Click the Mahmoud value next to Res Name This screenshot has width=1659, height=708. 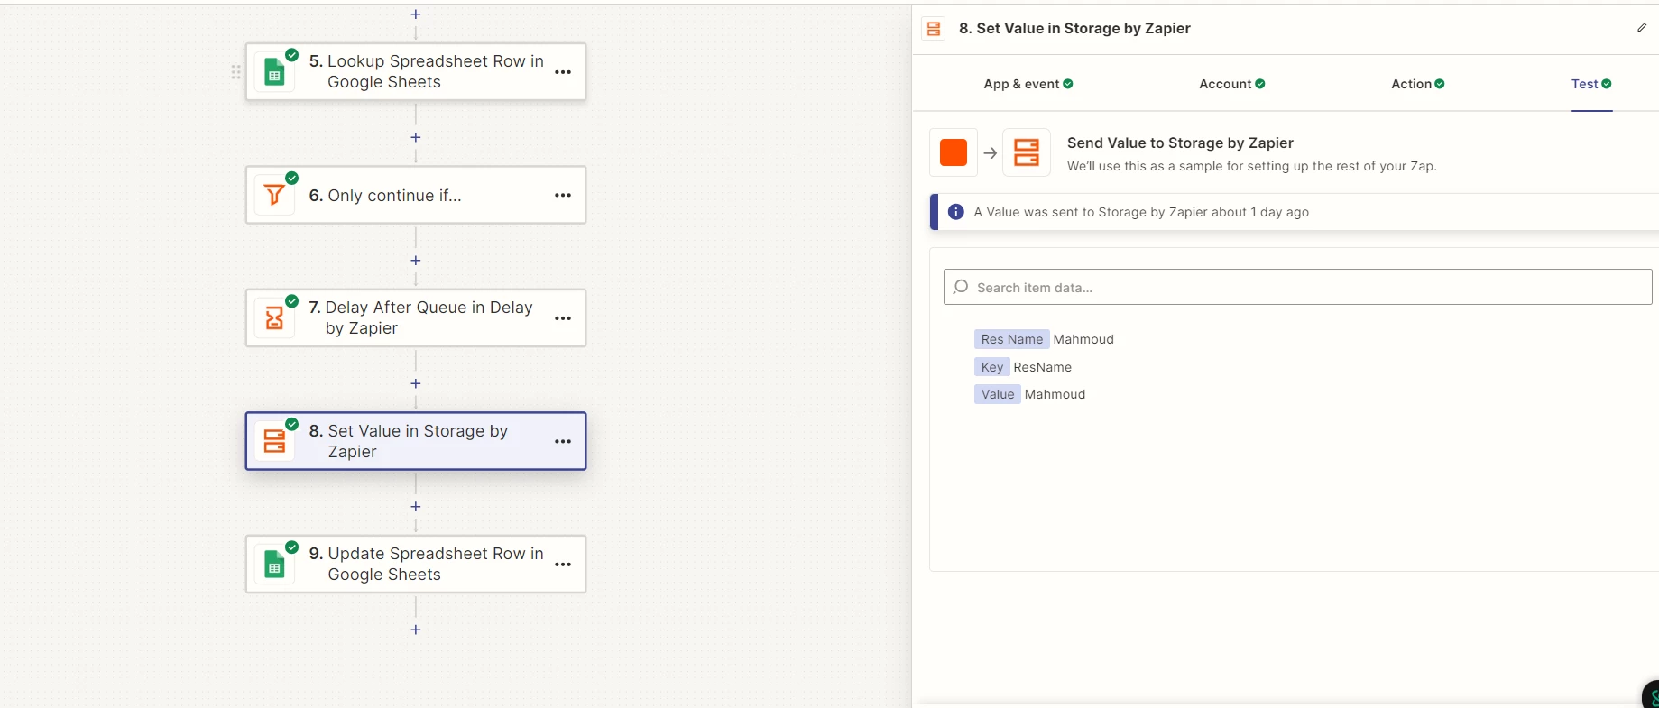[x=1083, y=339]
